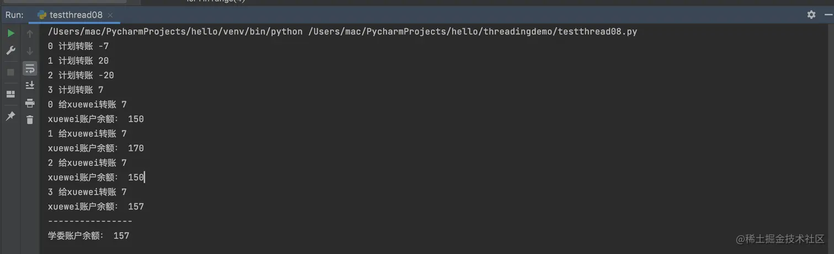The width and height of the screenshot is (834, 254).
Task: Print the console output
Action: tap(30, 102)
